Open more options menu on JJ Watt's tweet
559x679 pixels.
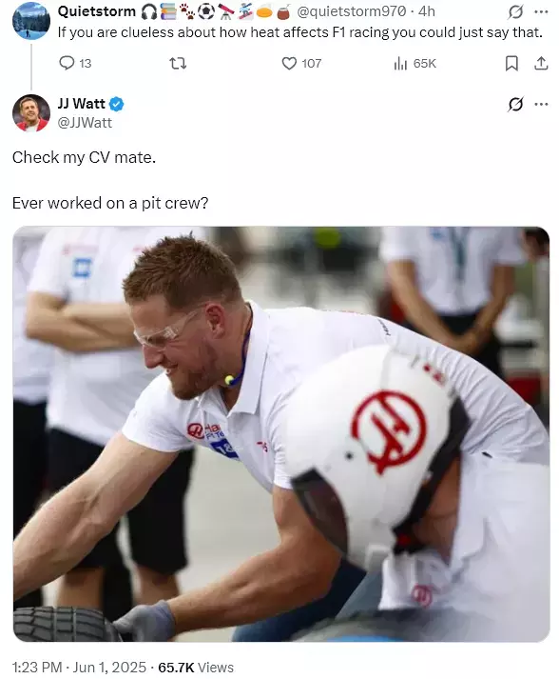click(541, 104)
